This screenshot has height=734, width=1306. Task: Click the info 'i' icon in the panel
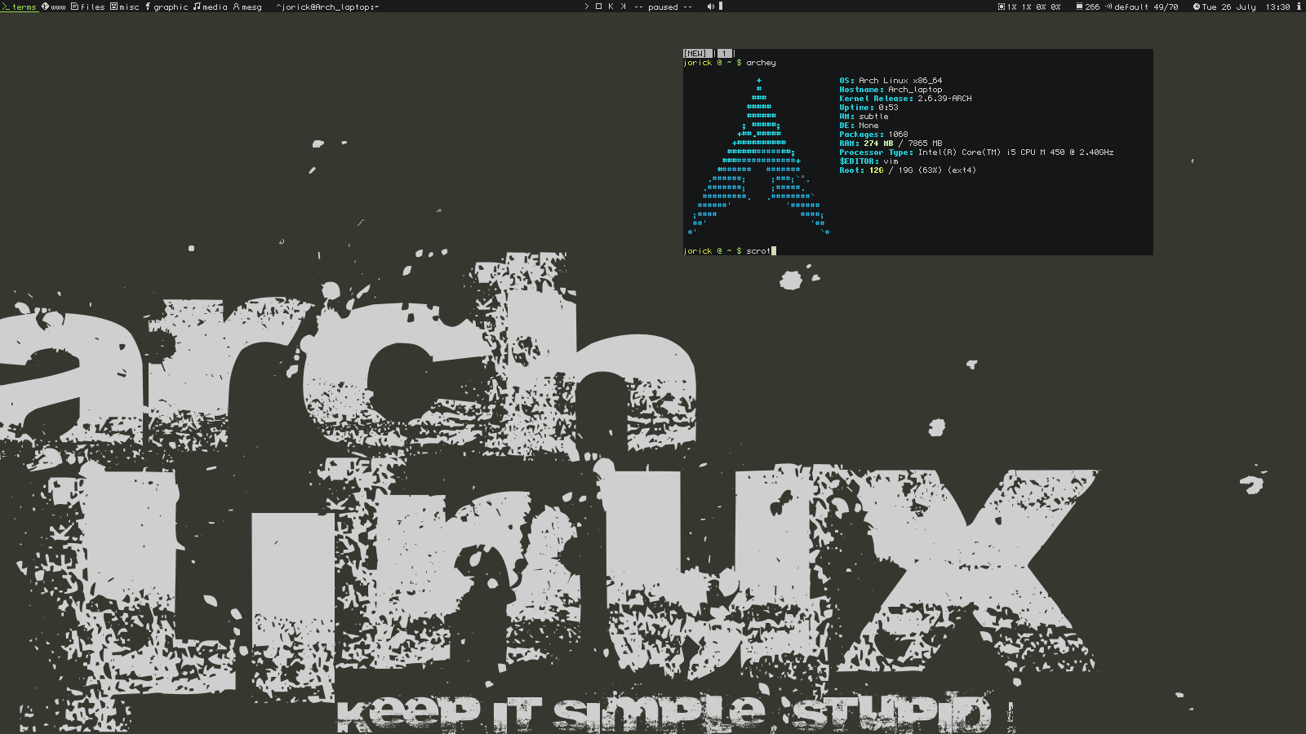pyautogui.click(x=1299, y=7)
